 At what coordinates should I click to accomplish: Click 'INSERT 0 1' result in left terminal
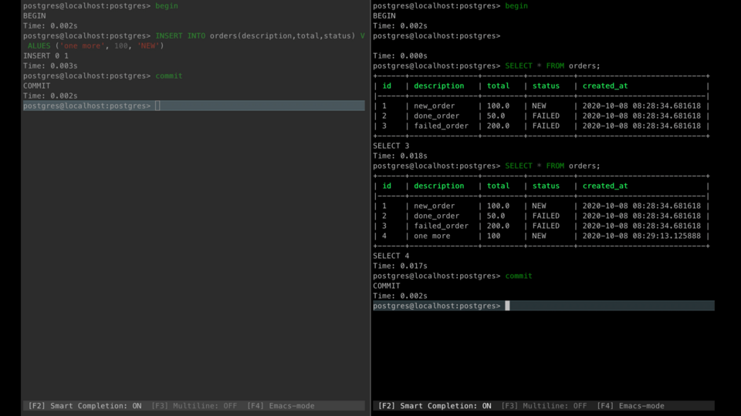(x=46, y=55)
